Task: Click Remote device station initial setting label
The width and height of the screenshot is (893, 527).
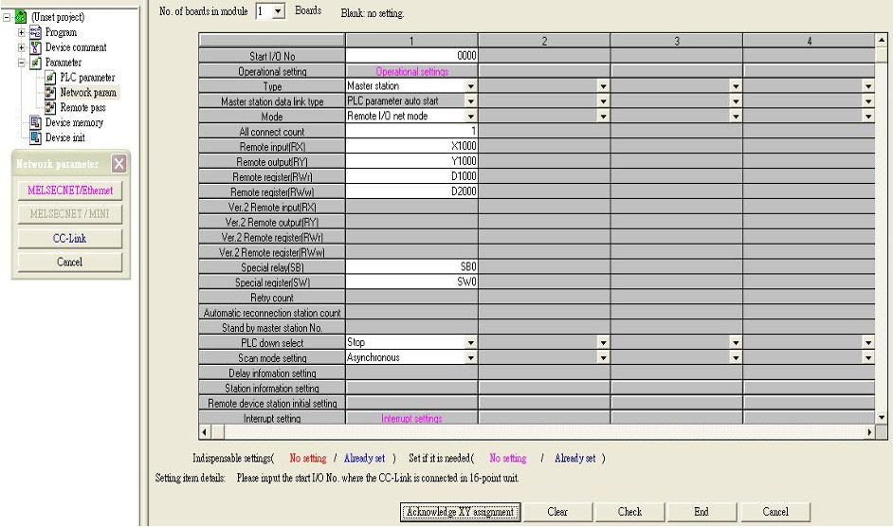Action: tap(272, 404)
